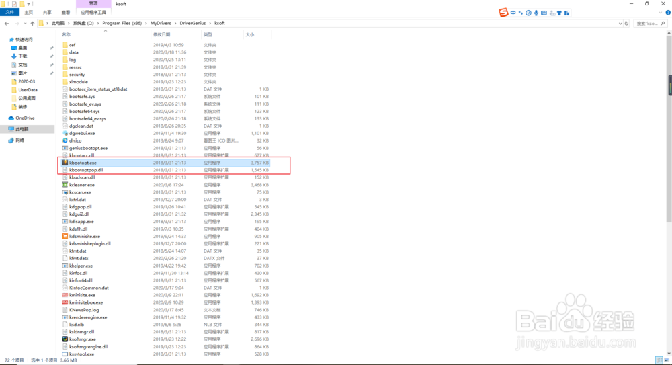Click the Explorer help question mark icon
Image resolution: width=672 pixels, height=365 pixels.
[x=668, y=13]
